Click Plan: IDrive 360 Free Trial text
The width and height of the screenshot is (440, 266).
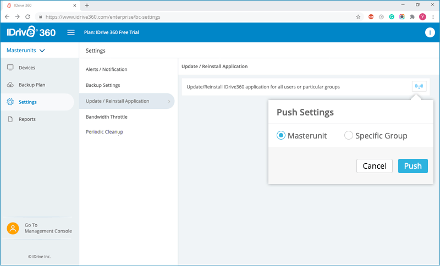[112, 32]
